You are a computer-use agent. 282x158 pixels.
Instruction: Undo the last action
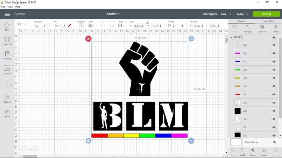tap(20, 24)
